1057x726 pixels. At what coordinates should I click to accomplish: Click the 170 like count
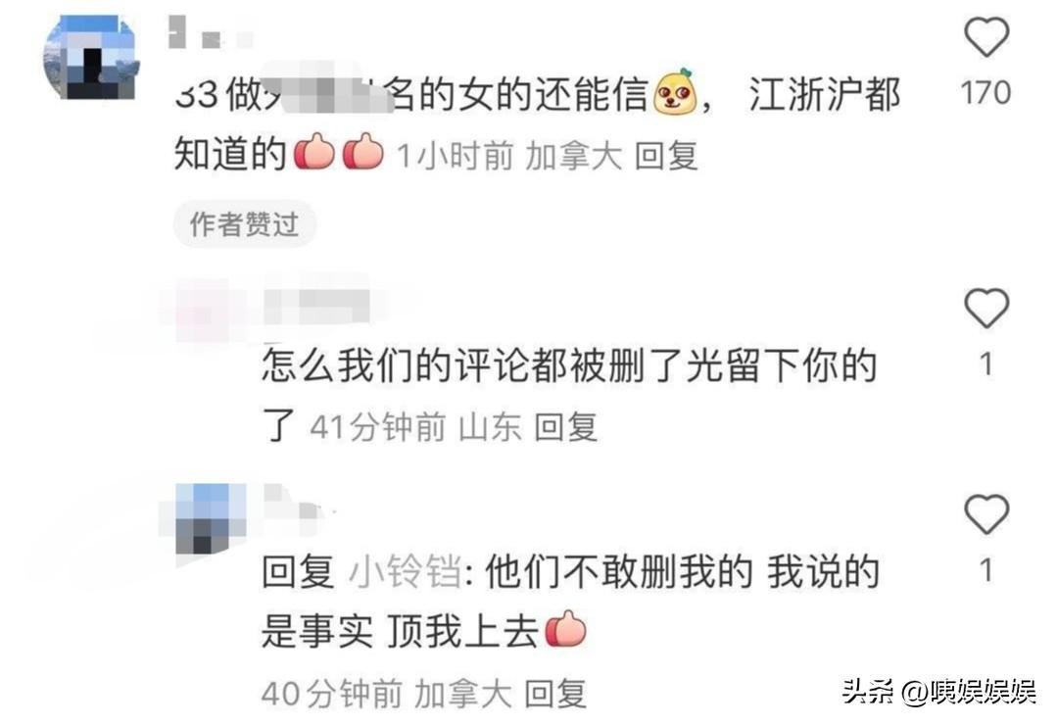(985, 92)
